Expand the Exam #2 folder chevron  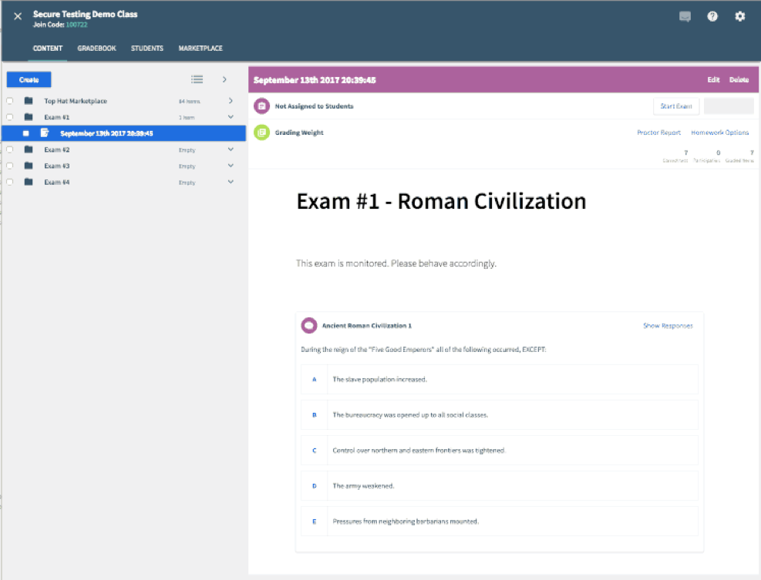point(231,149)
